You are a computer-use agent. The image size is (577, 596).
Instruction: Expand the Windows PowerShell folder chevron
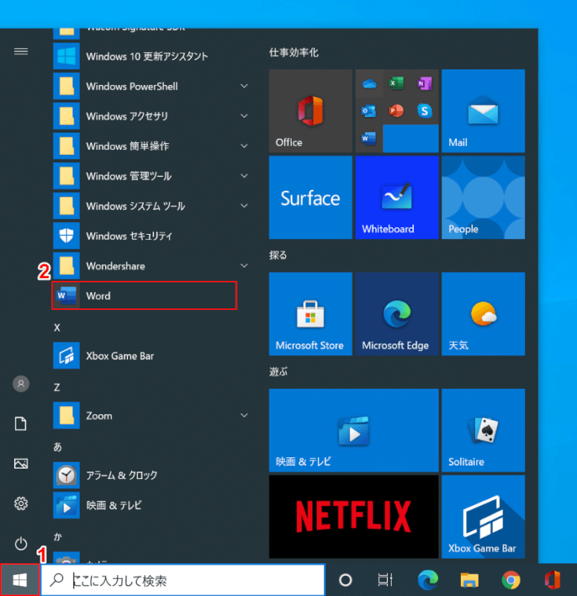click(x=244, y=86)
